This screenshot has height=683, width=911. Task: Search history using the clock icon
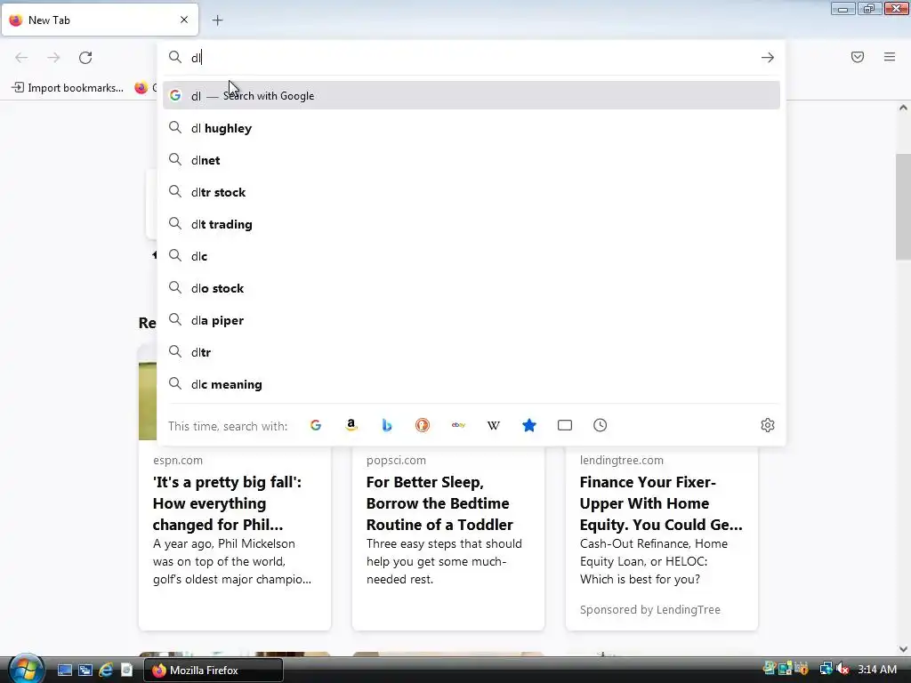[601, 425]
